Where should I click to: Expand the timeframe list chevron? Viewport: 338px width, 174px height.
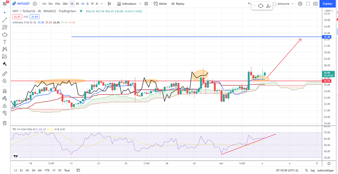pos(102,4)
